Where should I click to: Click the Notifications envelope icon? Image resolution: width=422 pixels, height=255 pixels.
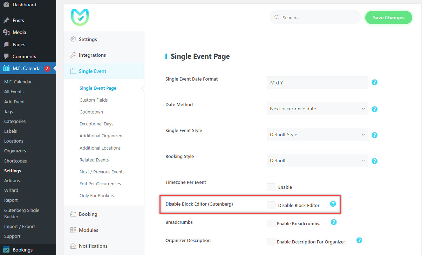[x=73, y=246]
